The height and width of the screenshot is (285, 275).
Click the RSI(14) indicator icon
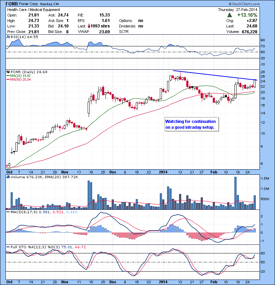tap(8, 37)
